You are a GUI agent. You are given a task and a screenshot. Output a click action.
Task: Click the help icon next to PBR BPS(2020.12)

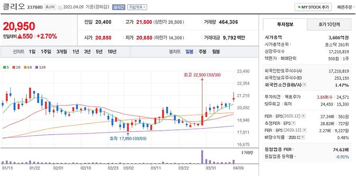pyautogui.click(x=304, y=130)
